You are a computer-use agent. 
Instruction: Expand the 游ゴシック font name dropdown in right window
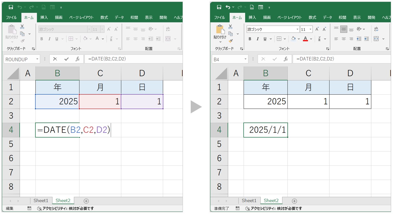point(297,29)
